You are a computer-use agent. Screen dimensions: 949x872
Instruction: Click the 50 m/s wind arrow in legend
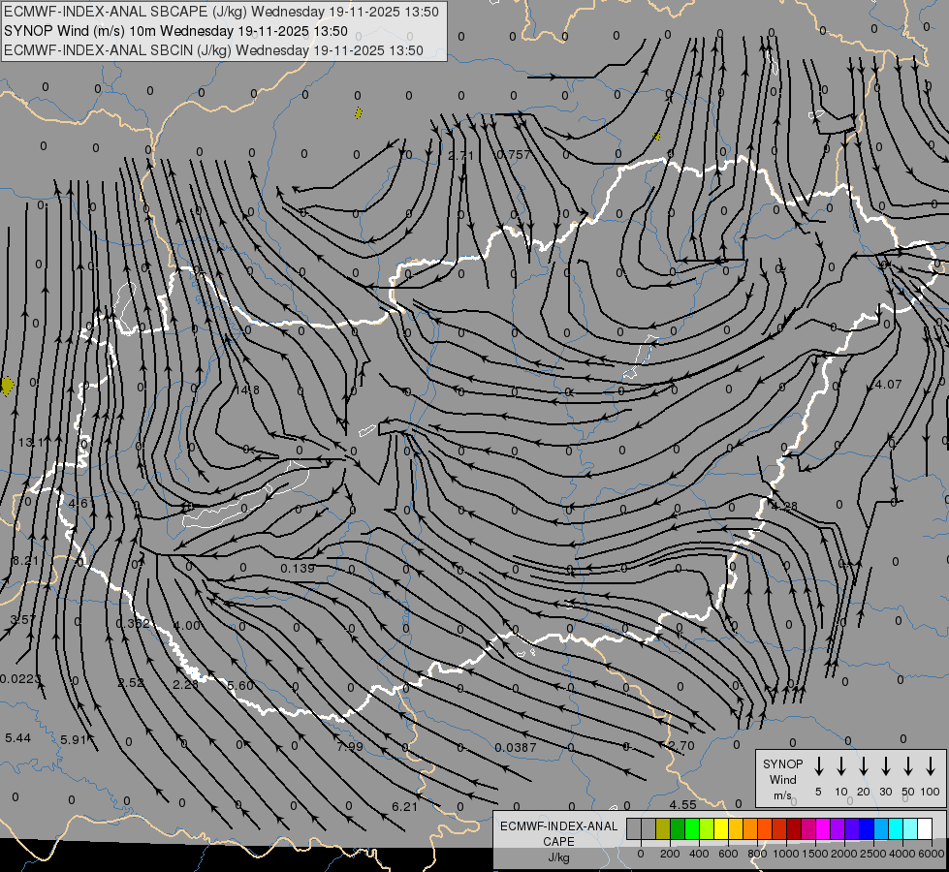click(908, 765)
